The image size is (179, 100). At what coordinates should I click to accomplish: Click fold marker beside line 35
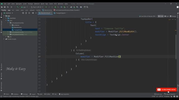46,50
